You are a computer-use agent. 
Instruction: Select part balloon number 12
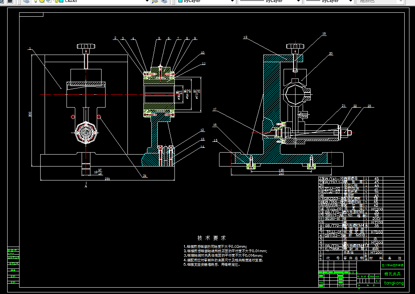tap(202, 130)
